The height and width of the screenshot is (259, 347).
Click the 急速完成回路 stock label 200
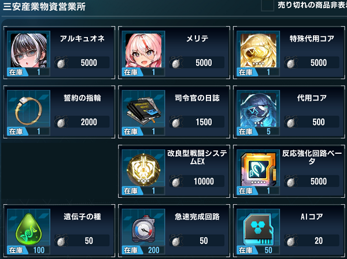pos(154,250)
